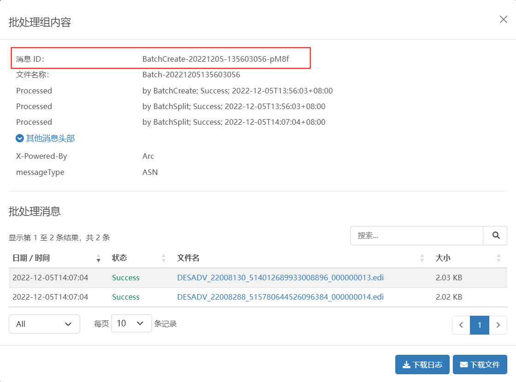Screen dimensions: 516x382
Task: Open the records per page dropdown
Action: tap(131, 324)
